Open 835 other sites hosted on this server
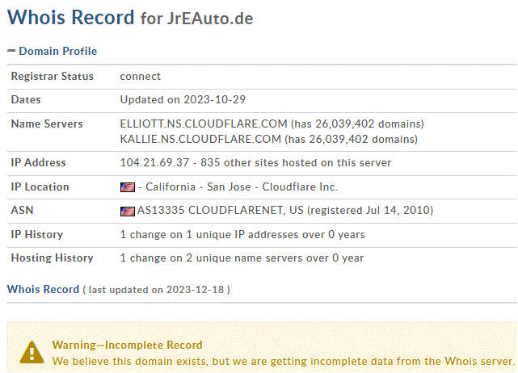Screen dimensions: 518x373 [296, 163]
